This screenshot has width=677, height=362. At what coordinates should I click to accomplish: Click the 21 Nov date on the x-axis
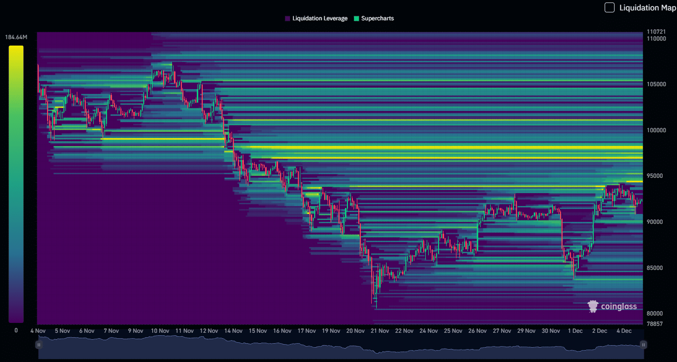(380, 331)
